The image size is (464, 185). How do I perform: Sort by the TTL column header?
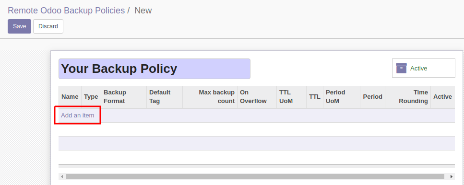315,97
